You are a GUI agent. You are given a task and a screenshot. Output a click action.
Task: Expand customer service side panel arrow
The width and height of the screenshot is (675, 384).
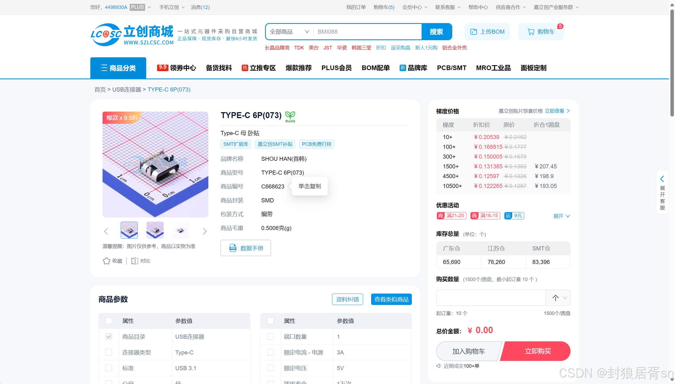click(x=662, y=179)
